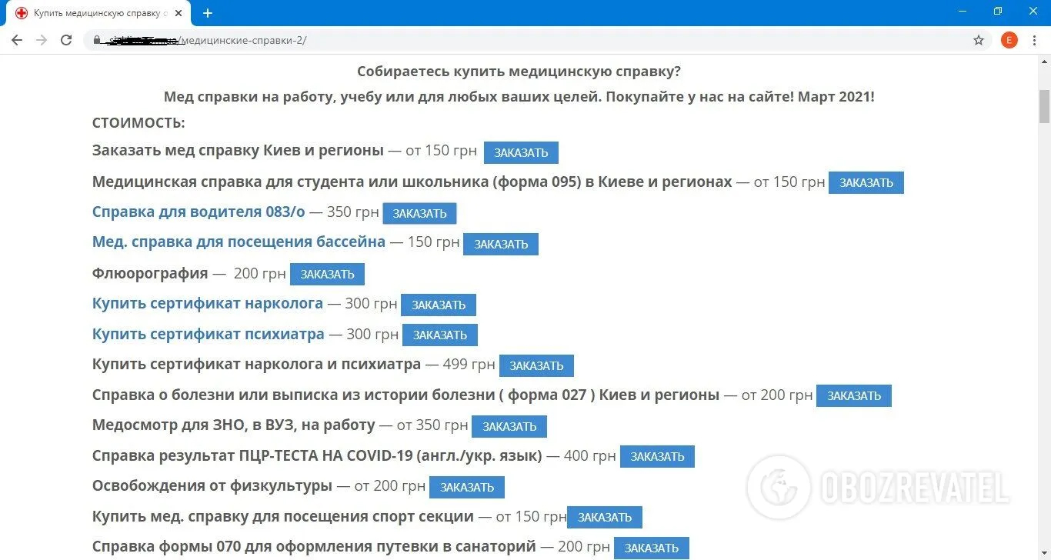Screen dimensions: 1051x560
Task: Click the vertical page scrollbar thumb
Action: tap(1044, 106)
